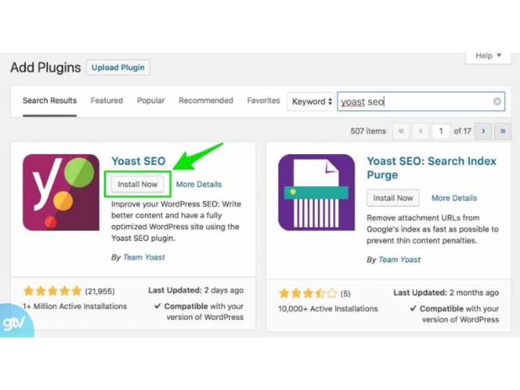Open the Keyword search type dropdown

click(x=311, y=101)
